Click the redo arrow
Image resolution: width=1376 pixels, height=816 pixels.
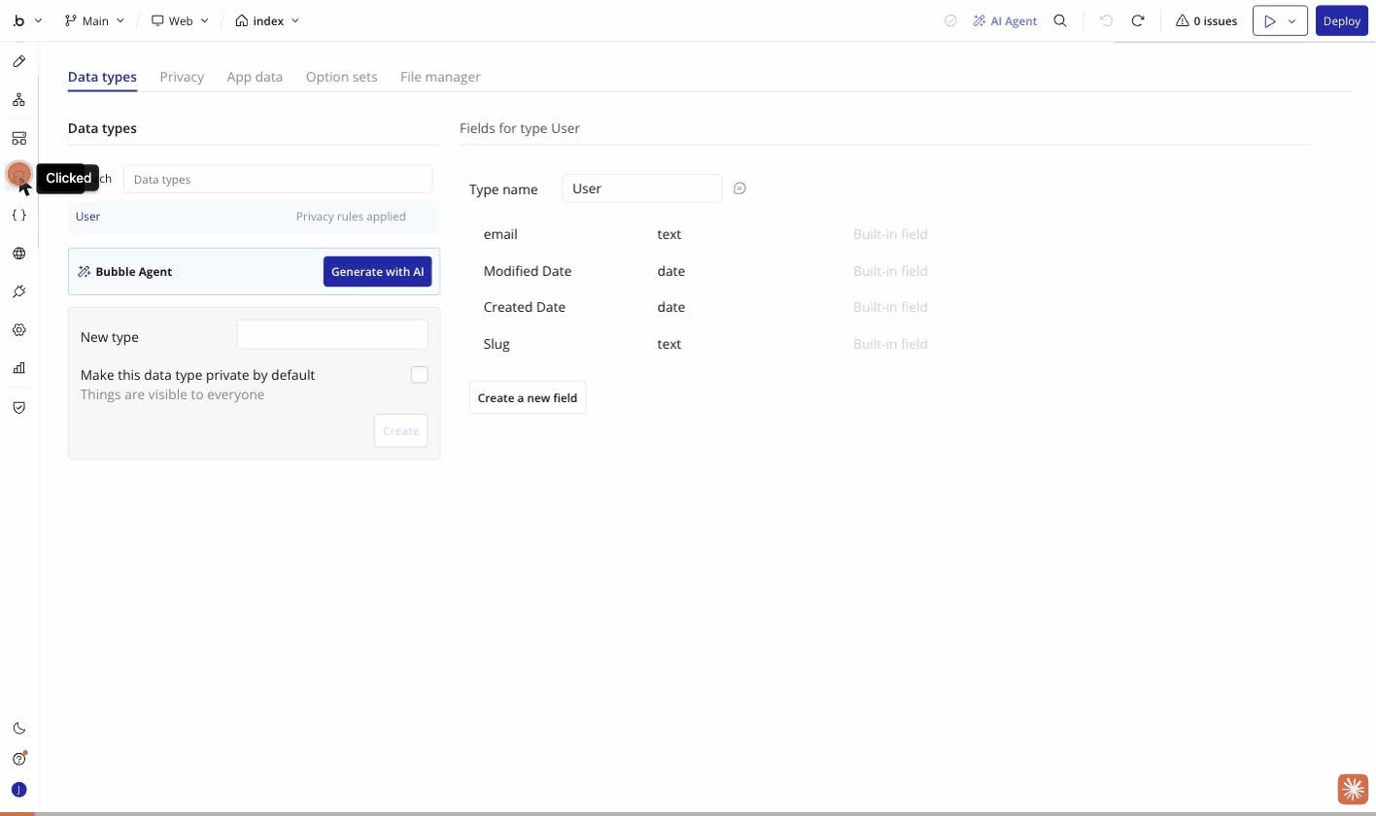click(1138, 20)
